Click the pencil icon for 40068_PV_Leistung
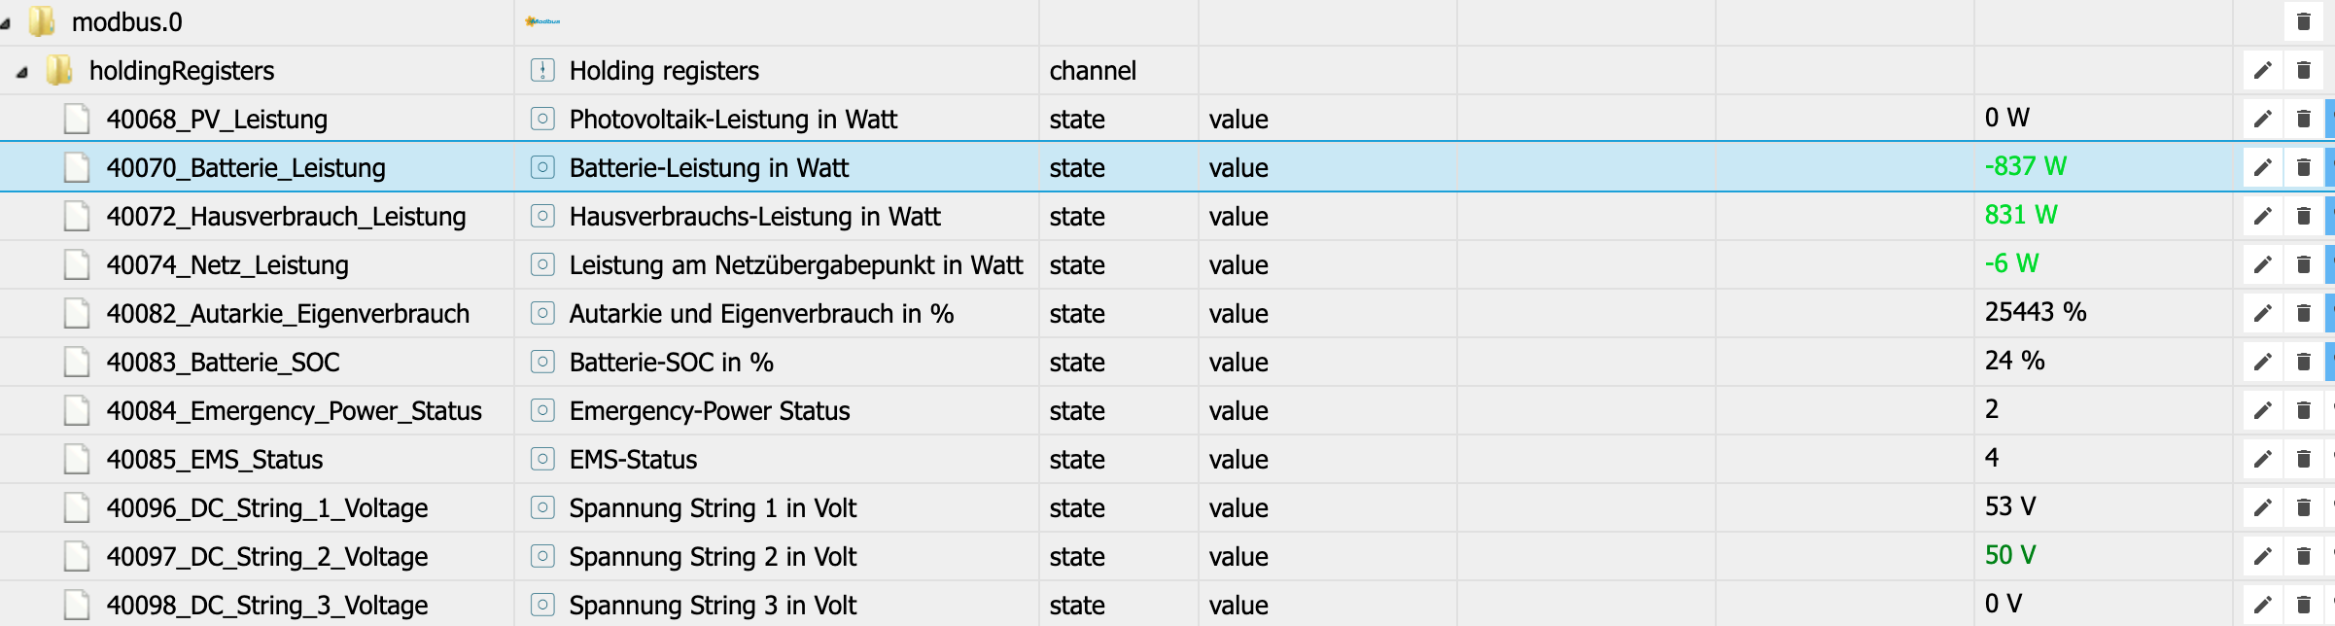This screenshot has width=2335, height=626. [x=2262, y=119]
